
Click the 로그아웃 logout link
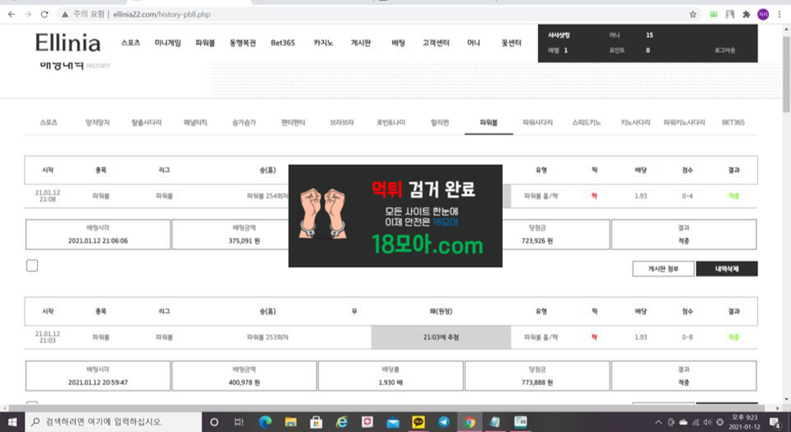[x=725, y=51]
